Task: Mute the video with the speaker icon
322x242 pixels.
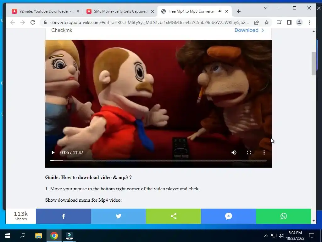Action: (234, 153)
